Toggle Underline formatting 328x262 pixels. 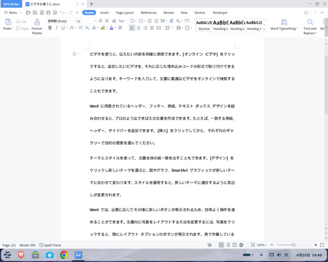63,28
